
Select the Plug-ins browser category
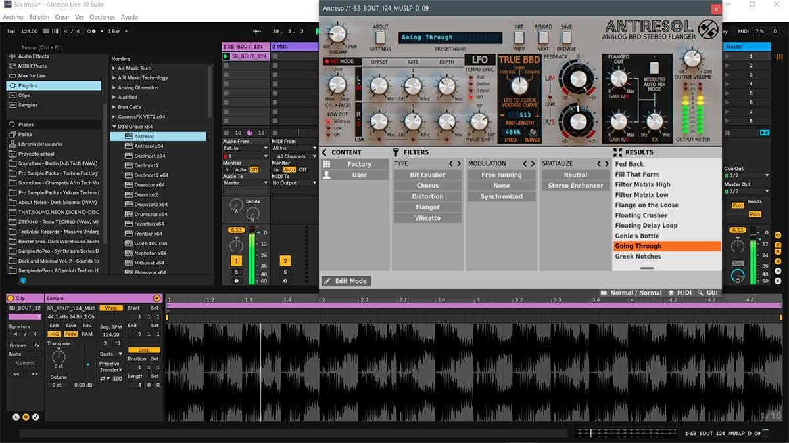[x=54, y=85]
